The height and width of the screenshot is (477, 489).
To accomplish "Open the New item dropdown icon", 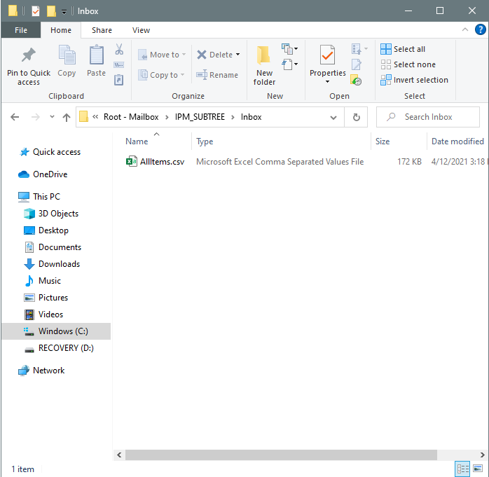I will (290, 49).
